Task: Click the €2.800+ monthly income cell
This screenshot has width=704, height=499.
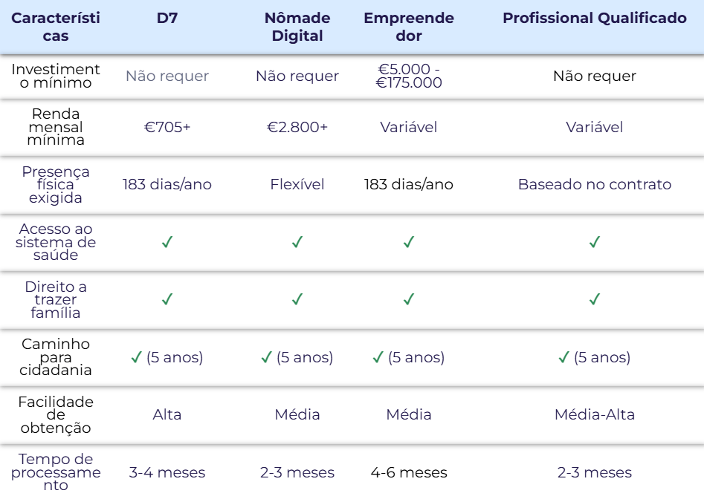Action: coord(297,127)
